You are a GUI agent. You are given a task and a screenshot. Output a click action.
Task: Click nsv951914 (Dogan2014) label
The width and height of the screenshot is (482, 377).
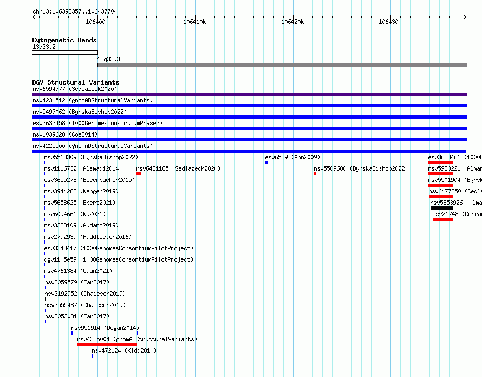(105, 328)
